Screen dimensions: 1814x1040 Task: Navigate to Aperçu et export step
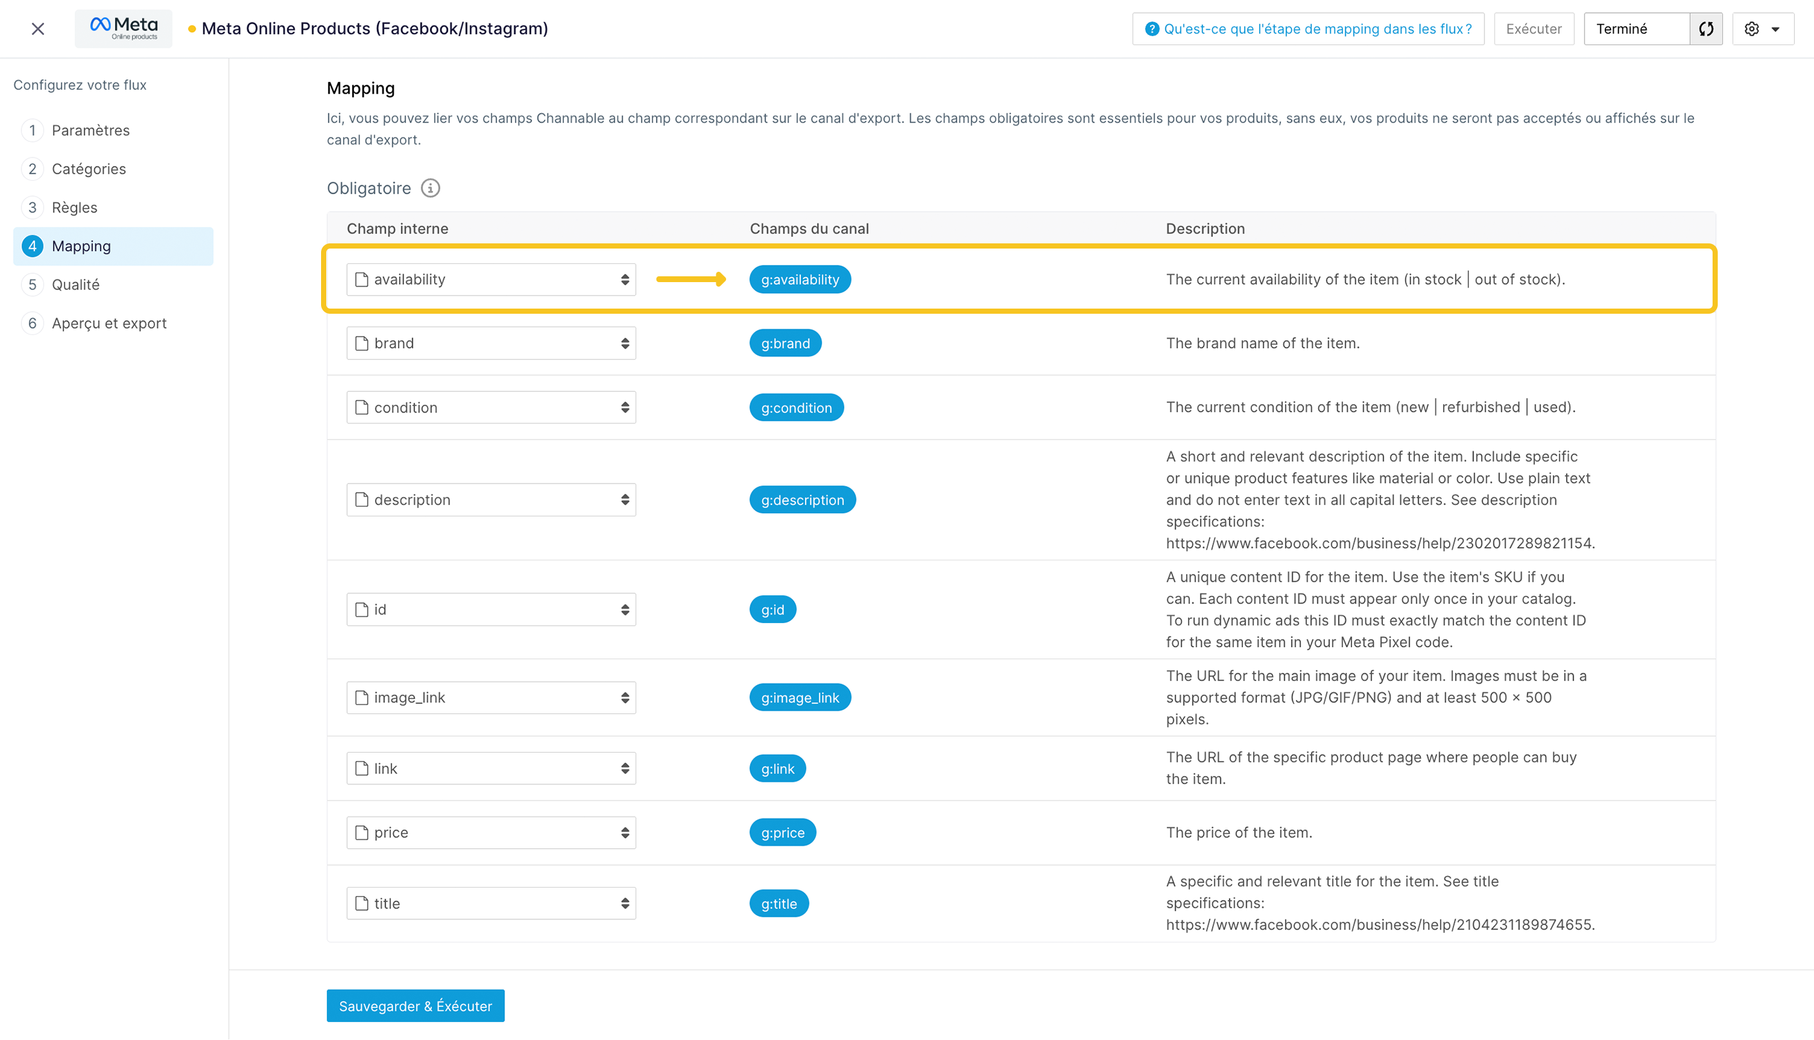[109, 323]
